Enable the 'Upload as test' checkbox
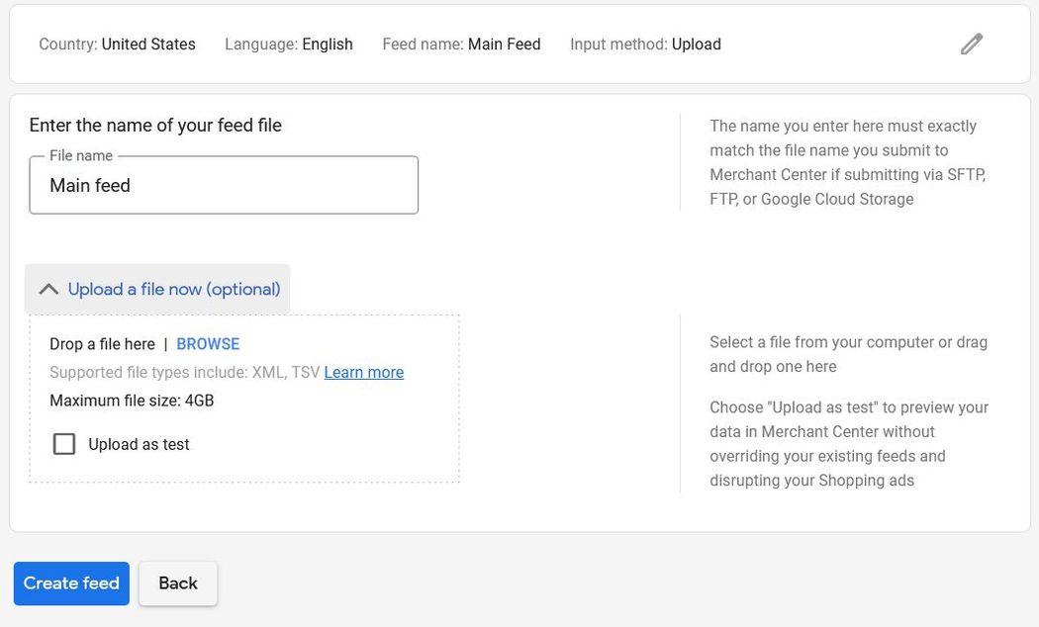Screen dimensions: 1039x627 pos(64,444)
